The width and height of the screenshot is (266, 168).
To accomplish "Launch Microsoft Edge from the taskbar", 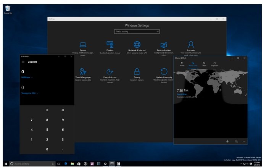I will [66, 164].
